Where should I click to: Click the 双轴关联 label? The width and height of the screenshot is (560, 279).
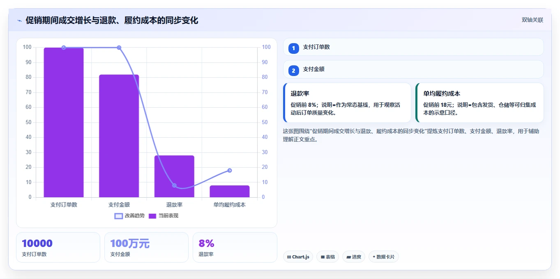tap(532, 20)
